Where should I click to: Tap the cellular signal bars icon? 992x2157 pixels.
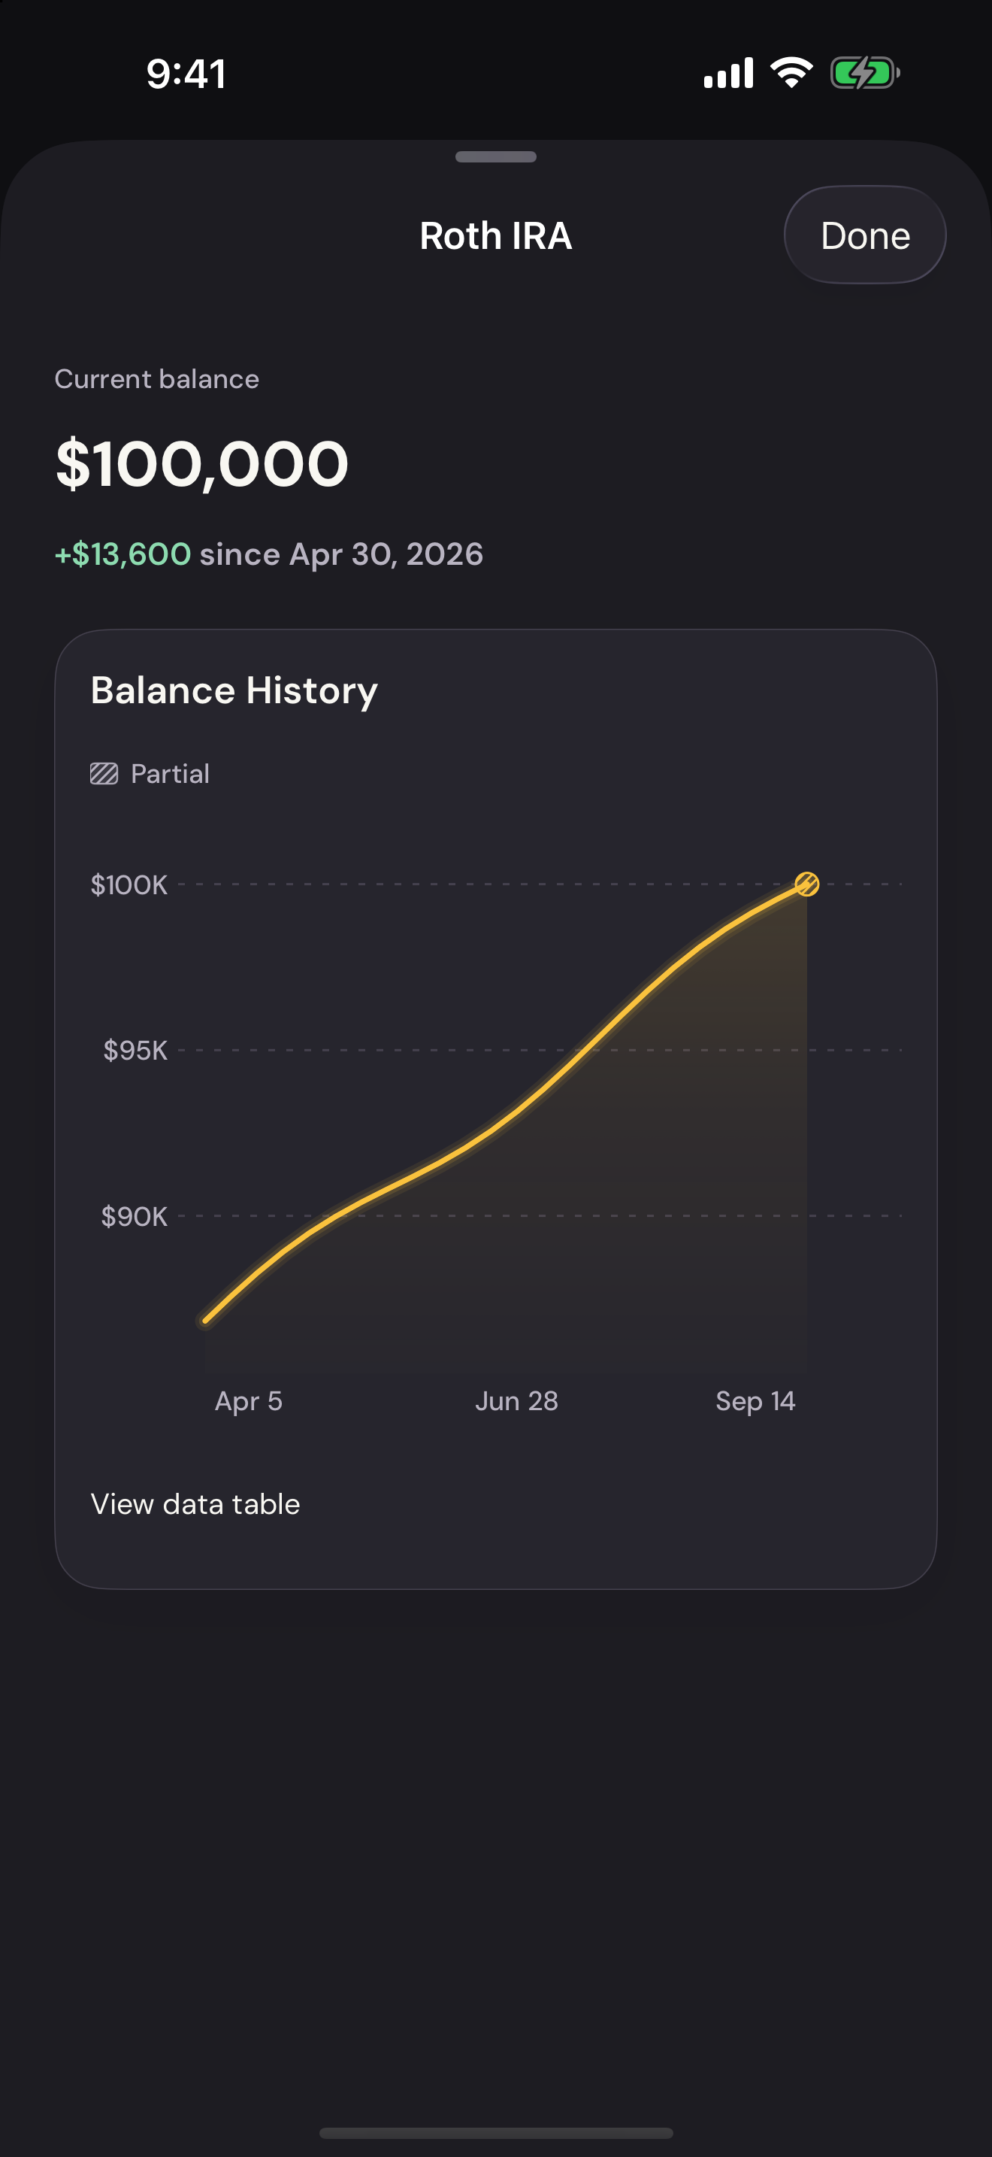[x=728, y=73]
